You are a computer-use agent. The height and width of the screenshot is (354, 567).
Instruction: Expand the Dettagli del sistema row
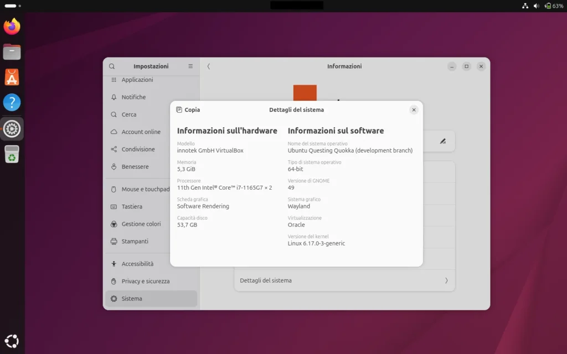[x=344, y=280]
